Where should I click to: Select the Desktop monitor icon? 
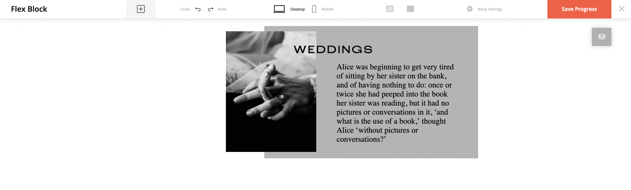click(x=279, y=9)
